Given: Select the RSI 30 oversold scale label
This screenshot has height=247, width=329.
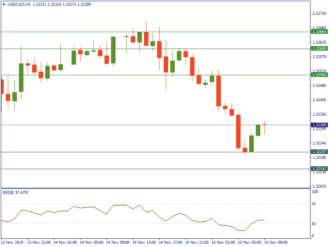Looking at the screenshot, I should tap(315, 224).
